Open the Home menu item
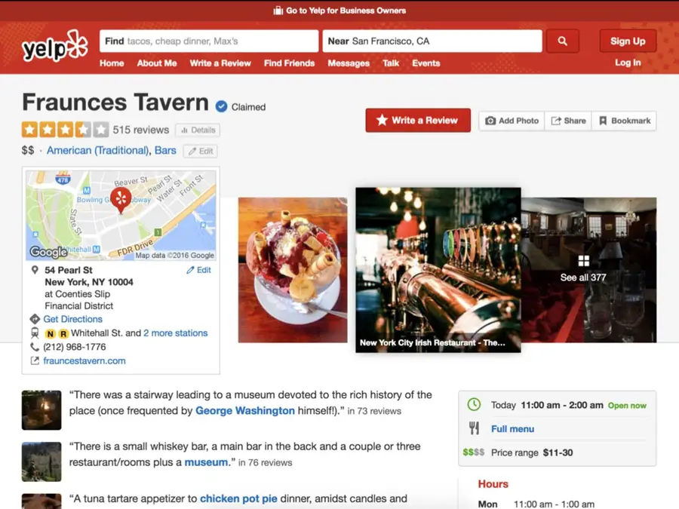 click(x=112, y=63)
